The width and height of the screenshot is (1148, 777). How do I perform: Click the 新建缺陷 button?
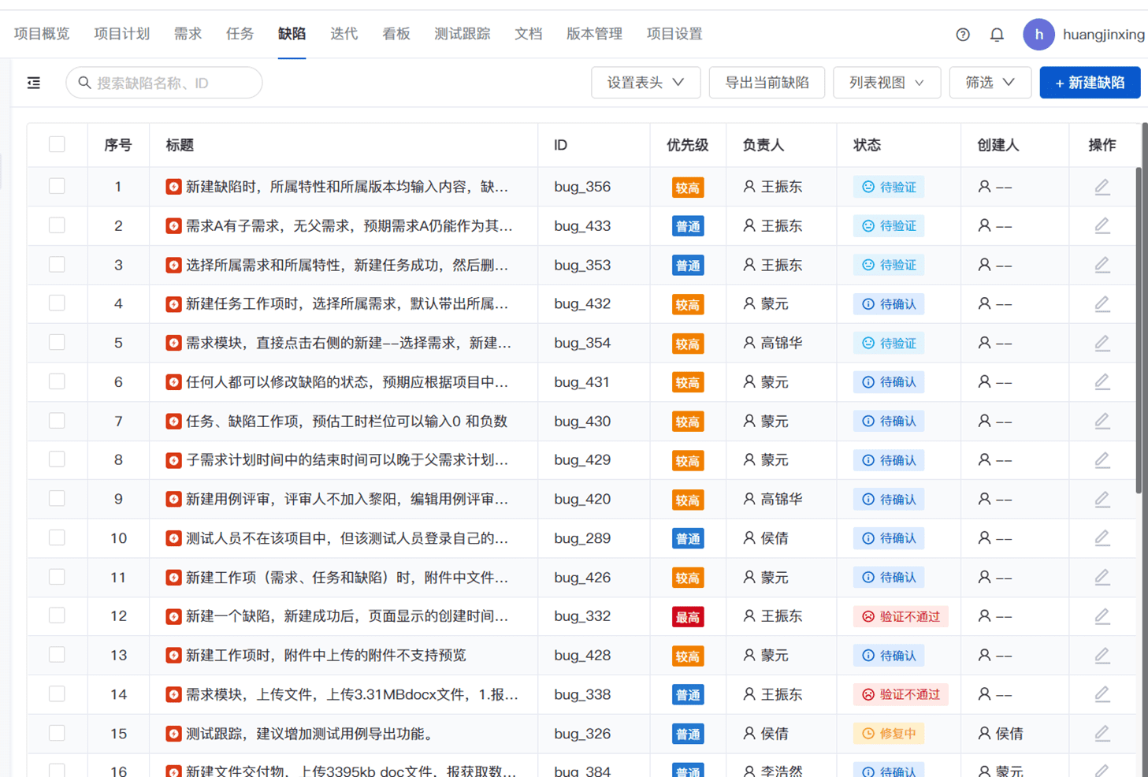click(x=1090, y=83)
